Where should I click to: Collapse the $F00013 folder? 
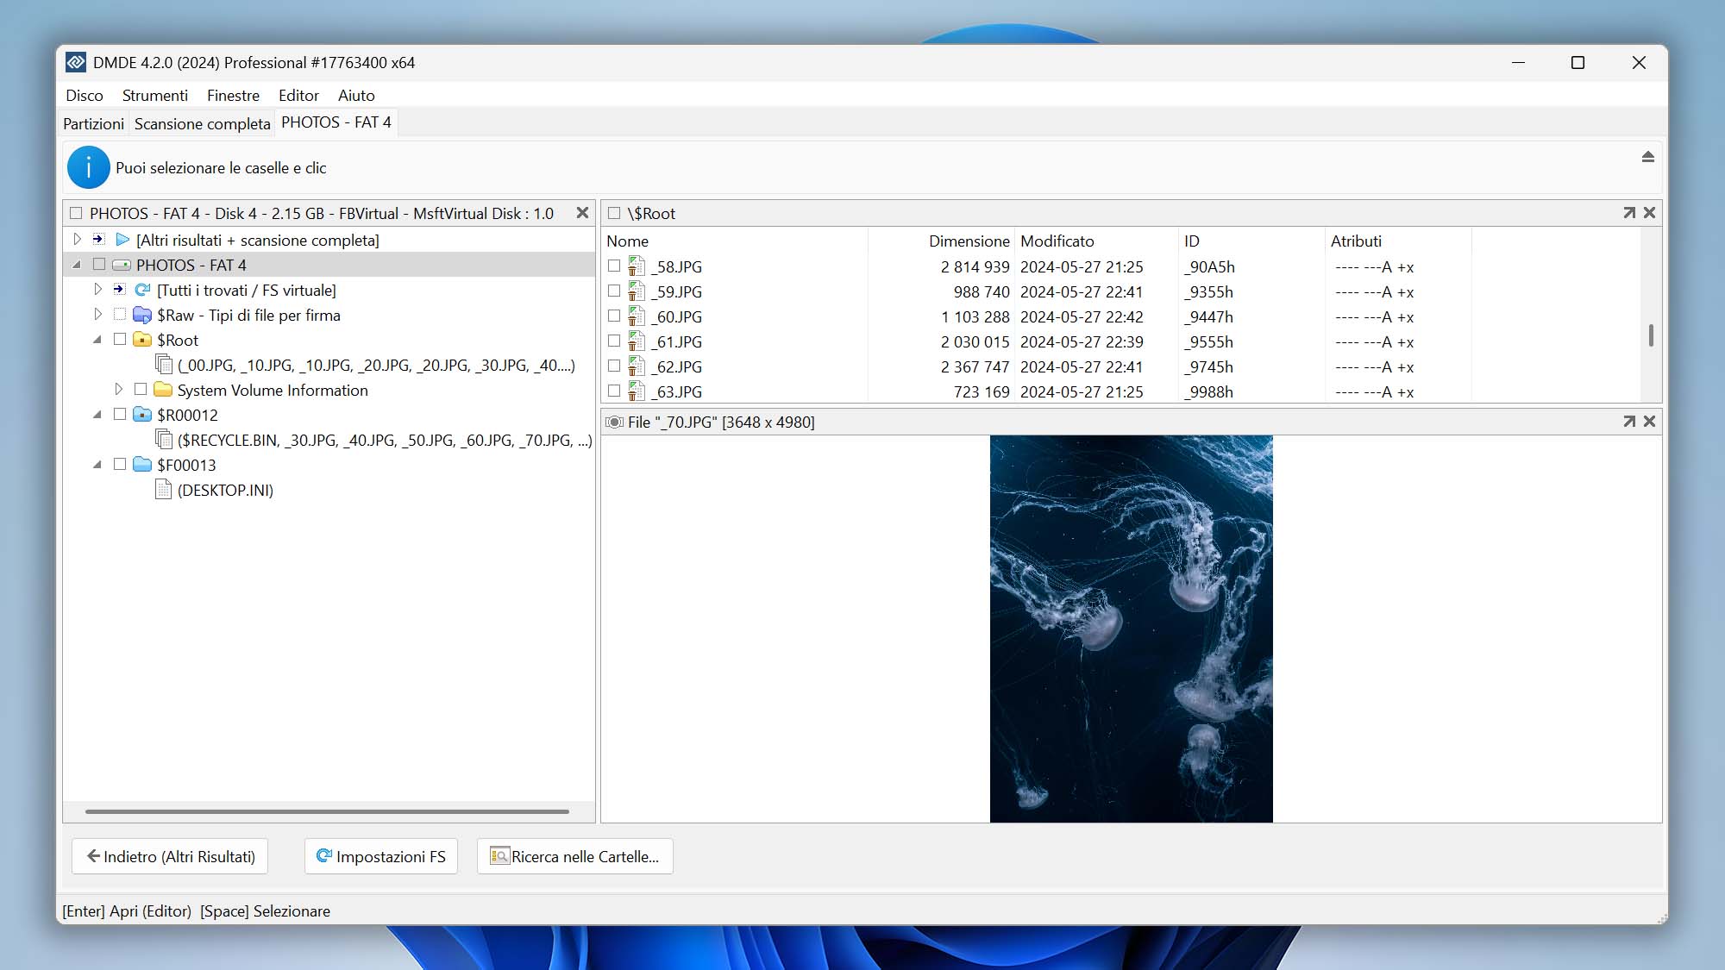97,465
